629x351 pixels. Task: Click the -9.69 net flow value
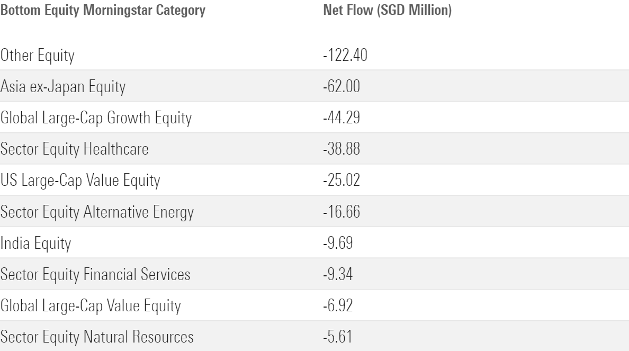[338, 243]
